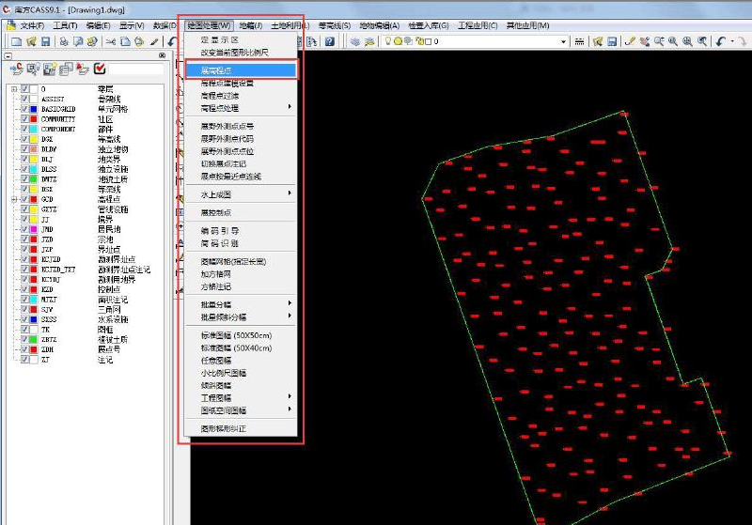Open the layer selection dropdown arrow

[564, 42]
